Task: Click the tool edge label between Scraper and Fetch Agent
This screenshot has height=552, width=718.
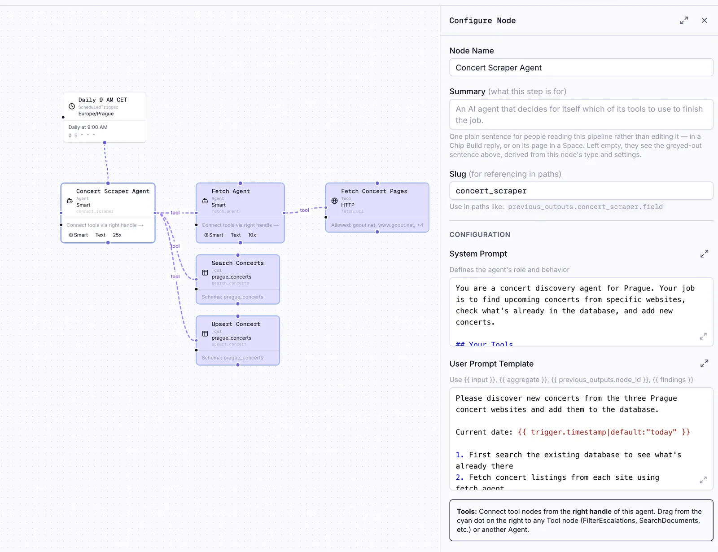Action: click(175, 213)
